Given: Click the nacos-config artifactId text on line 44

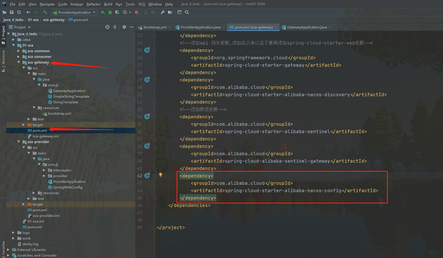Looking at the screenshot, I should (283, 190).
